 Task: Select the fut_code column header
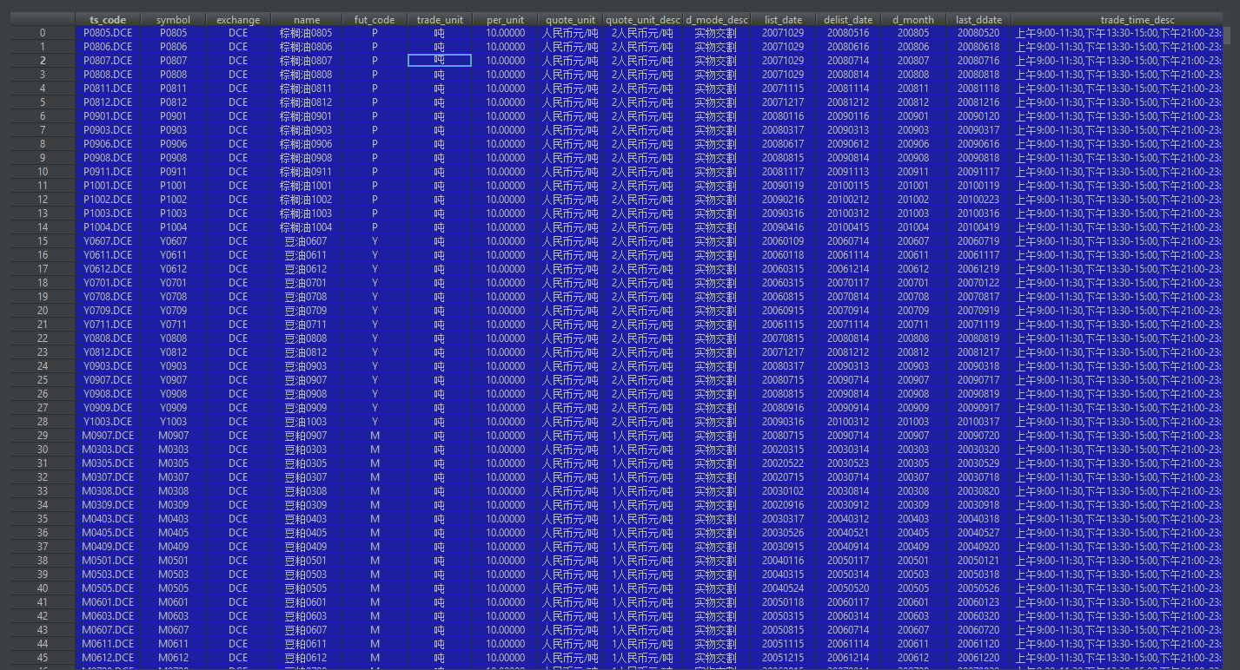tap(375, 20)
